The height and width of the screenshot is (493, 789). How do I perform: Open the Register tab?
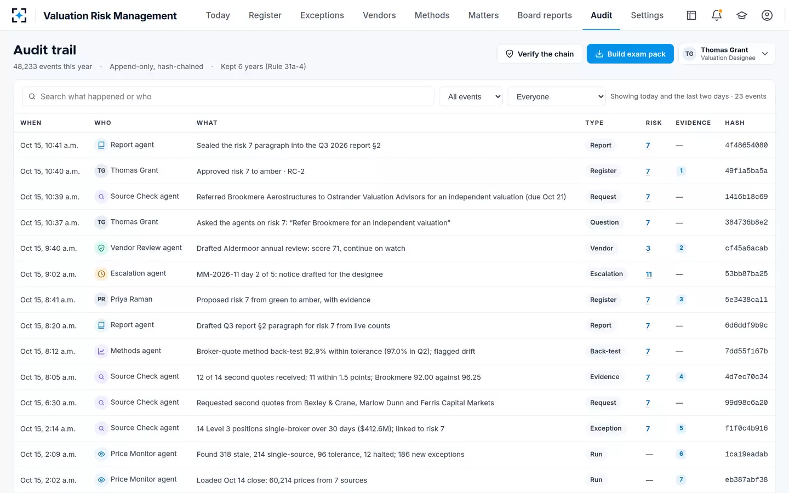point(265,15)
